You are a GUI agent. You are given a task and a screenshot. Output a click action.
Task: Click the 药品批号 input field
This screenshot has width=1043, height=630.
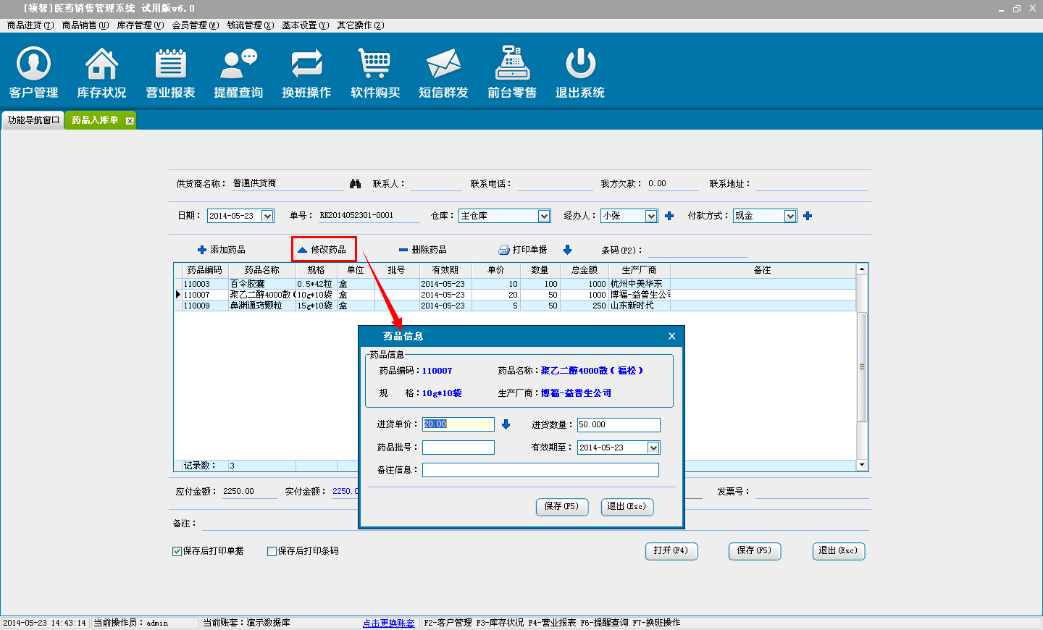click(x=458, y=448)
